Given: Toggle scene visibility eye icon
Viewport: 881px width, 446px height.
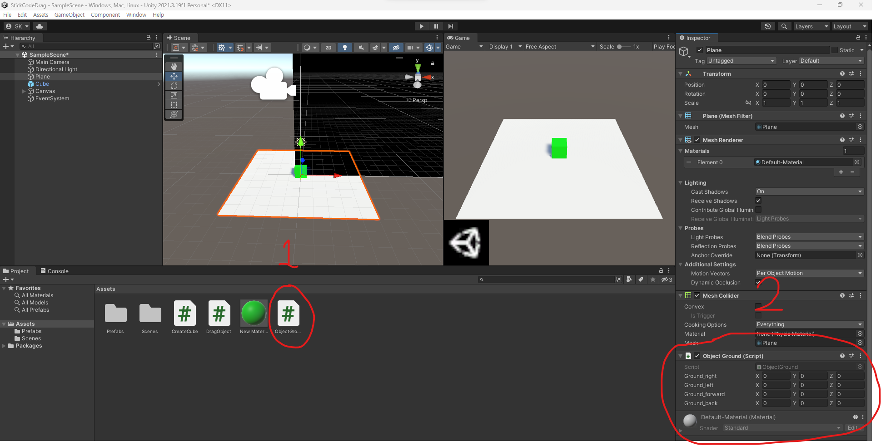Looking at the screenshot, I should click(x=396, y=47).
